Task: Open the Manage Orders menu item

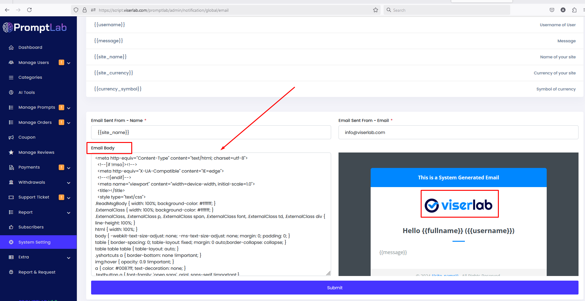Action: click(x=35, y=123)
